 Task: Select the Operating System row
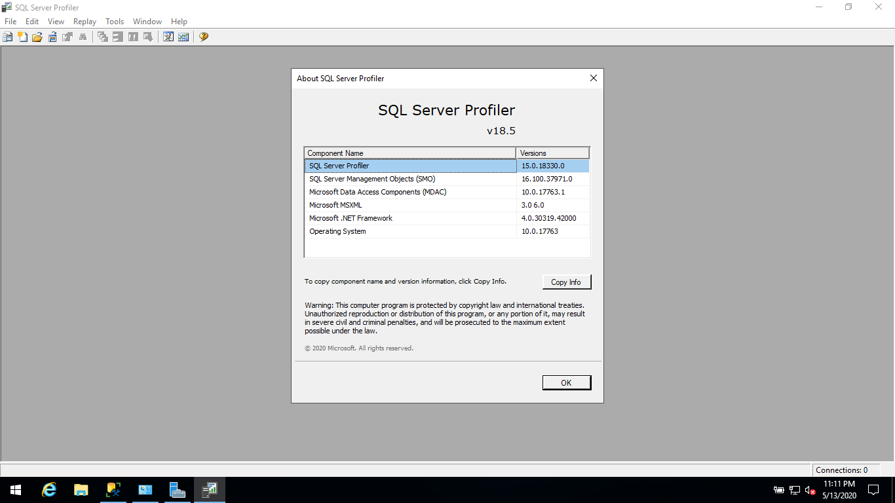coord(447,231)
